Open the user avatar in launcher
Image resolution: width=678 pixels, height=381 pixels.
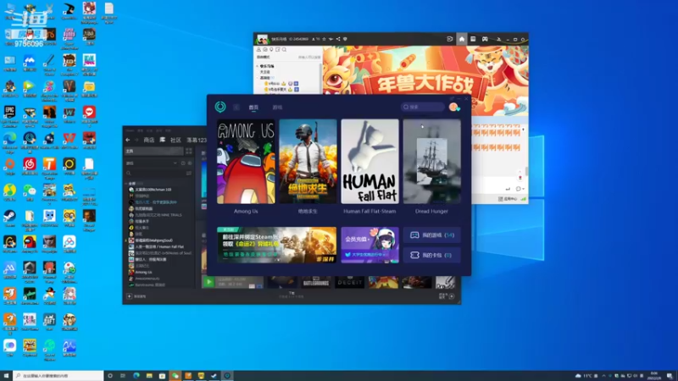click(x=453, y=107)
